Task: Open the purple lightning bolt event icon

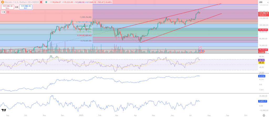Action: point(200,48)
